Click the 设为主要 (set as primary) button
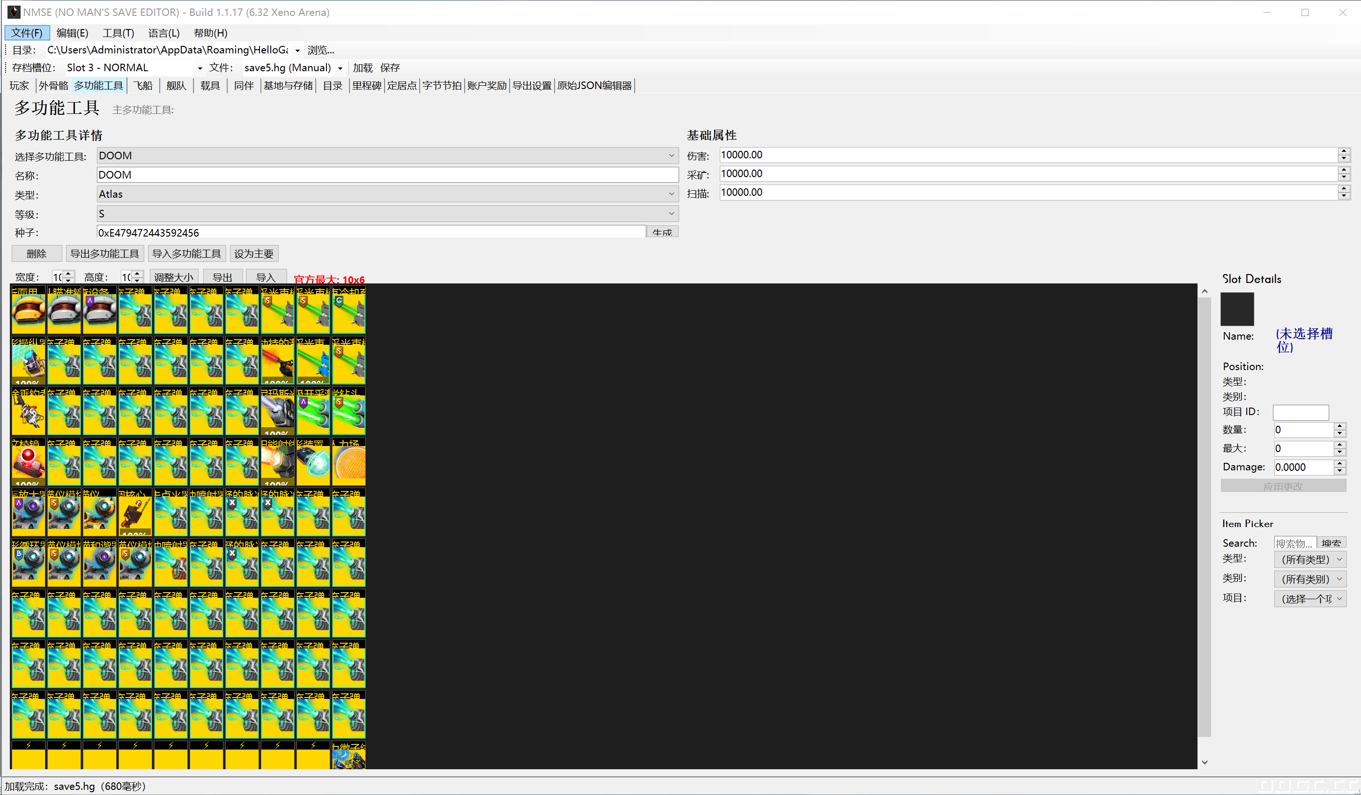Screen dimensions: 1361x795 pos(254,253)
